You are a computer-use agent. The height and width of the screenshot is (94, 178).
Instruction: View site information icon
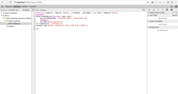(15, 2)
